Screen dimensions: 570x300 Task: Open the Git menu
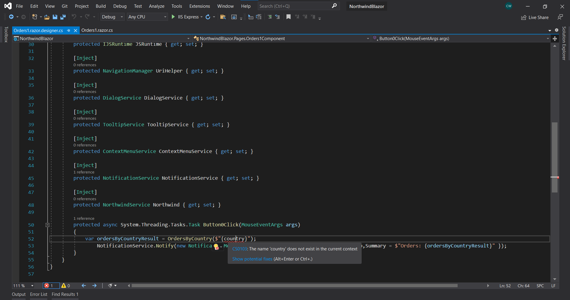[64, 6]
